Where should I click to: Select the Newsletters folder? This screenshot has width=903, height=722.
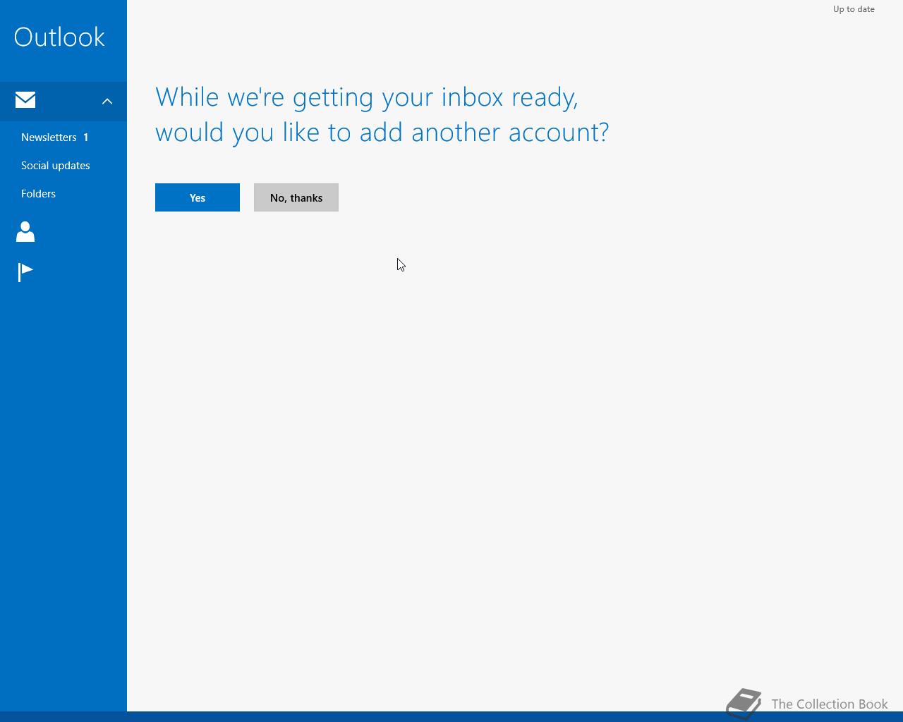[49, 137]
